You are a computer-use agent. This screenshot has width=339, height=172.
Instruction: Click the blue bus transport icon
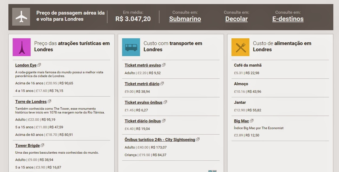click(131, 47)
